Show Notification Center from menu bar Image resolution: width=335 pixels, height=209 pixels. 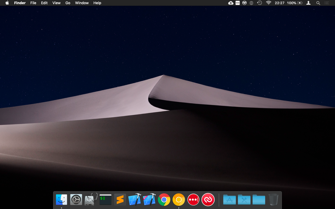(x=326, y=3)
